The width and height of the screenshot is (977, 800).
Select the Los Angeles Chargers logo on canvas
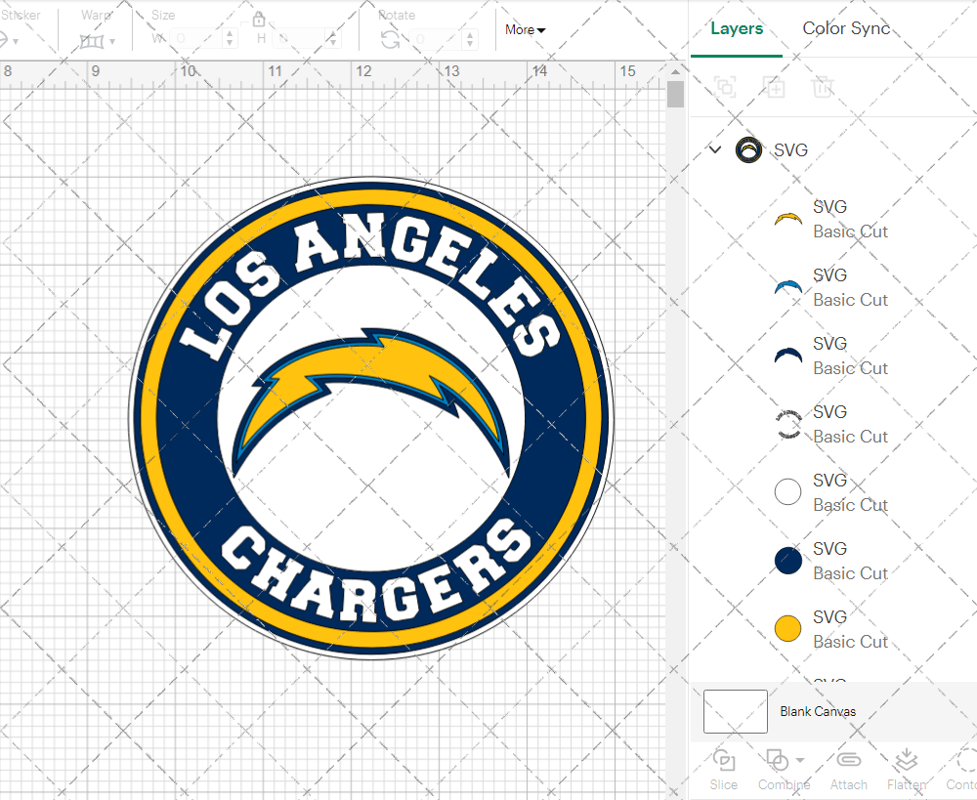[x=371, y=418]
